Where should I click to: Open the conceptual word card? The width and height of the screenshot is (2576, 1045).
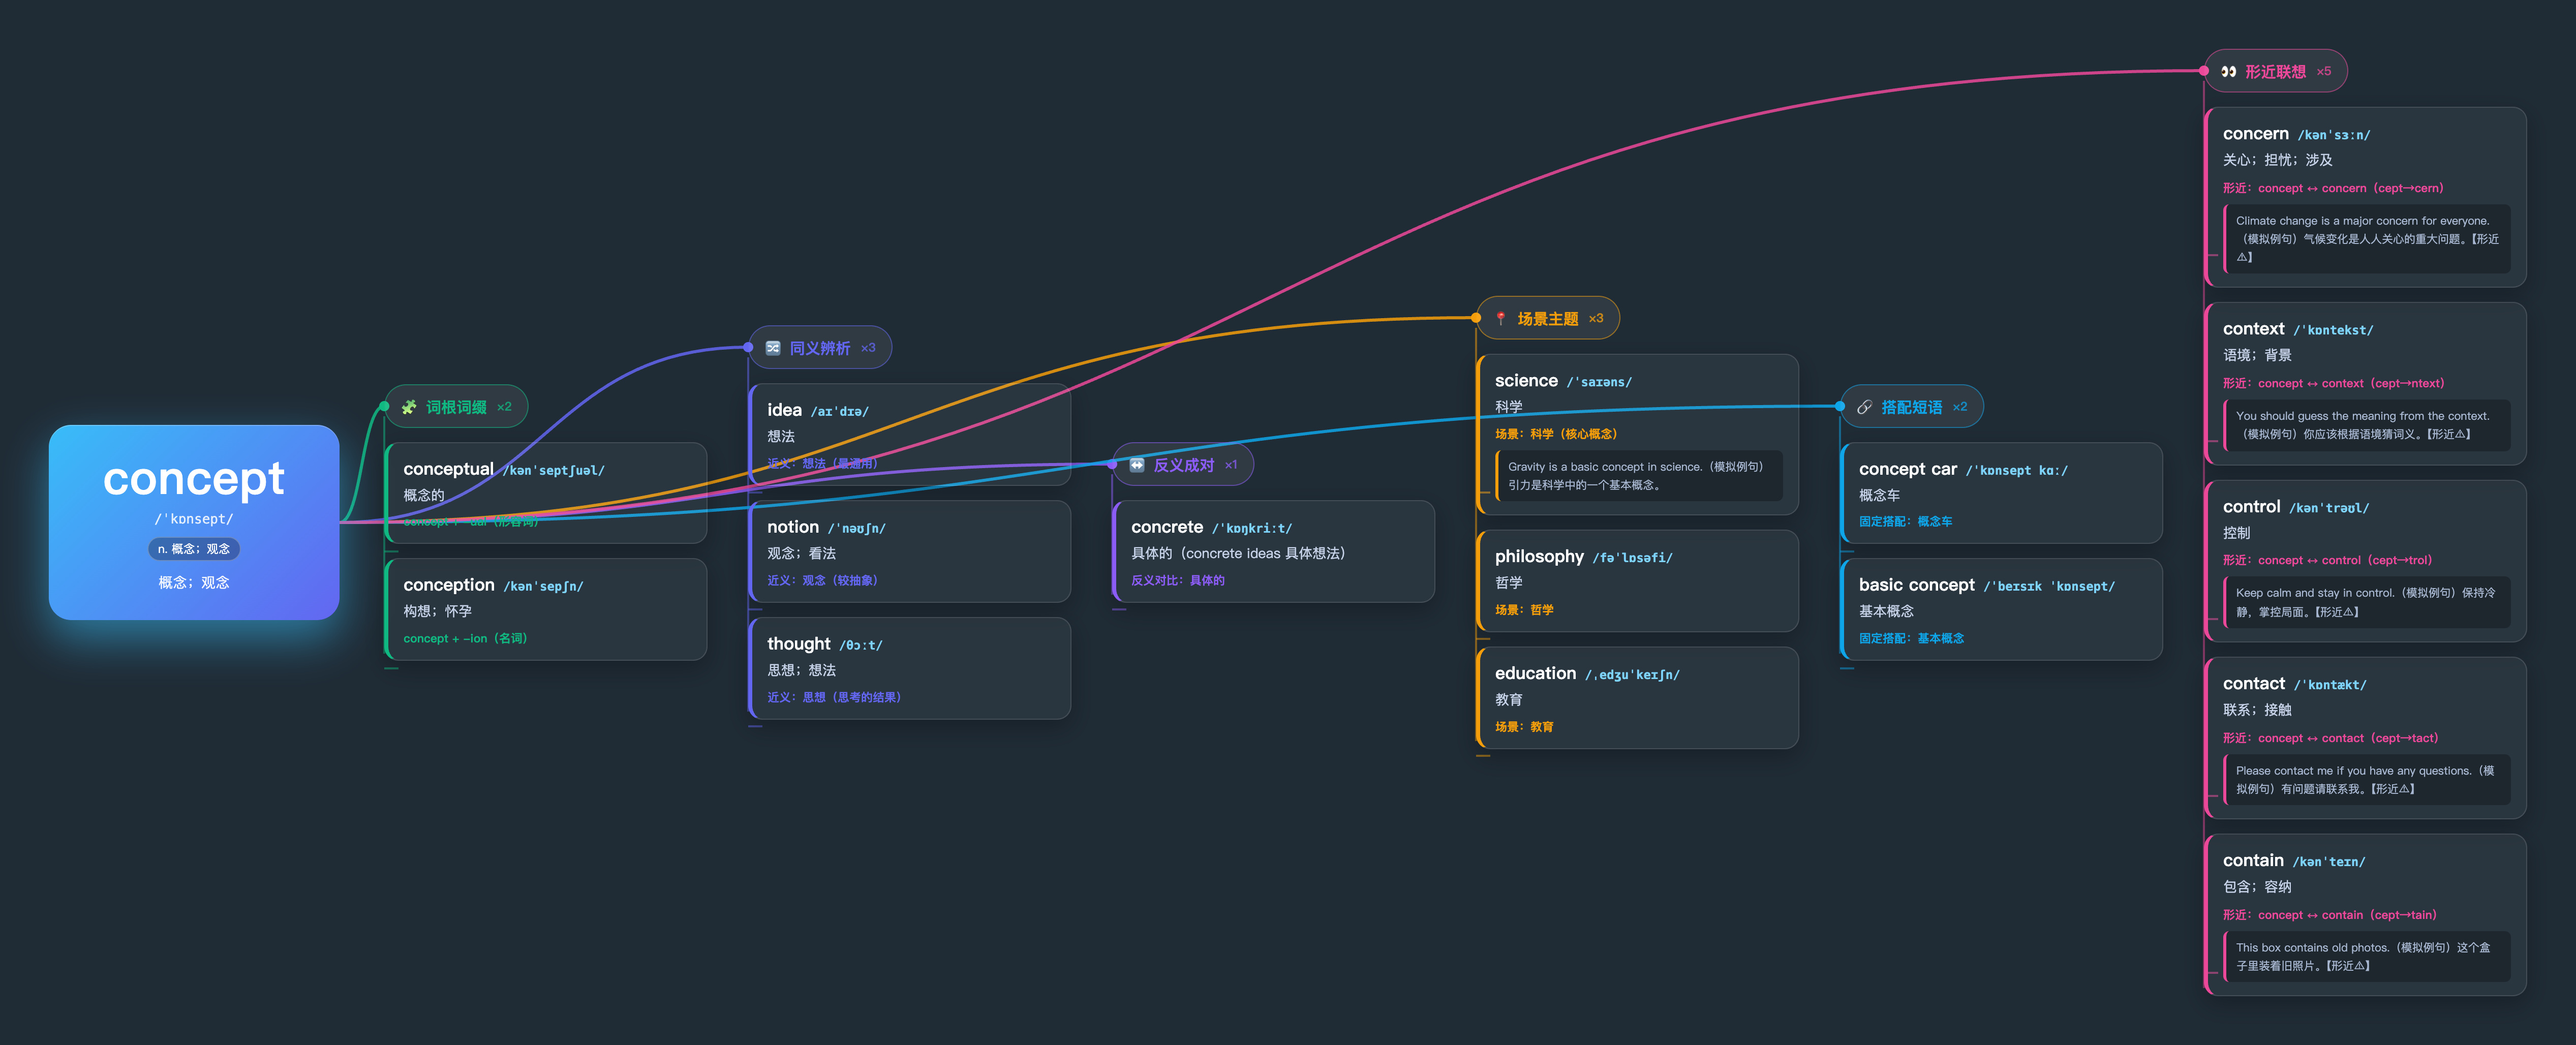click(x=546, y=493)
